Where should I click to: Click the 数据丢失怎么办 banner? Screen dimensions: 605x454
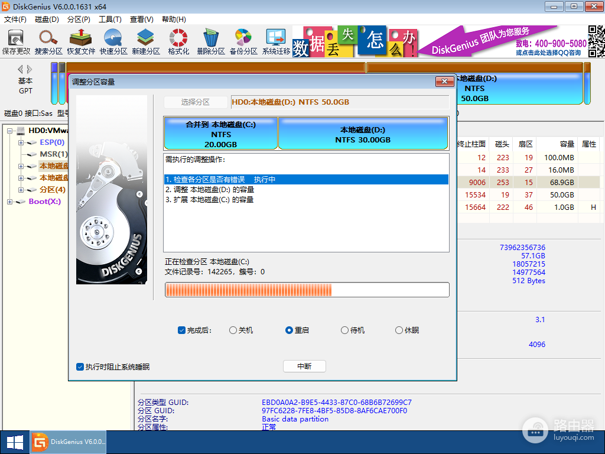355,41
